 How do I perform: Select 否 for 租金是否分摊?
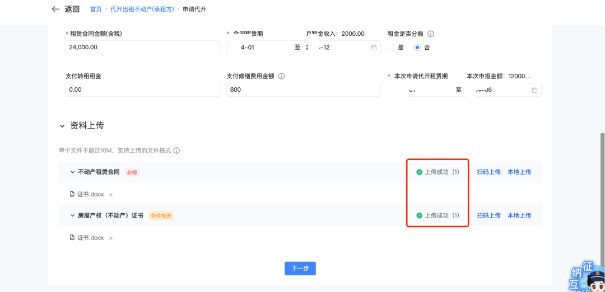click(417, 48)
